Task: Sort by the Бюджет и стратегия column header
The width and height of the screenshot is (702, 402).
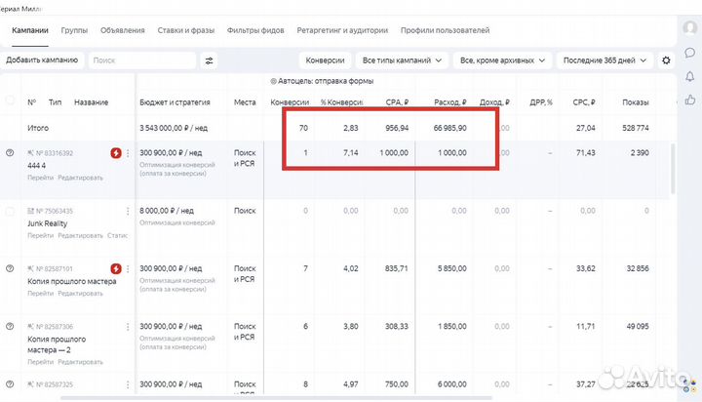Action: pos(175,102)
